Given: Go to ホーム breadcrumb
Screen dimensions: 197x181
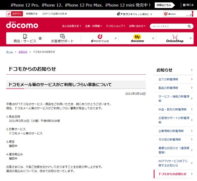Looking at the screenshot, I should click(x=9, y=52).
